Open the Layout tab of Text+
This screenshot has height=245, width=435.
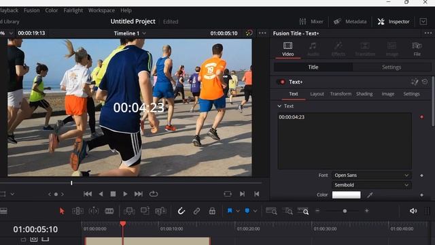coord(317,94)
